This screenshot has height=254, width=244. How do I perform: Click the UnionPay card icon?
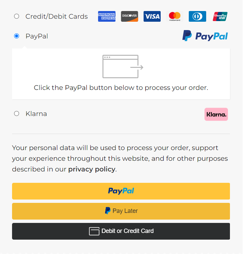(220, 16)
